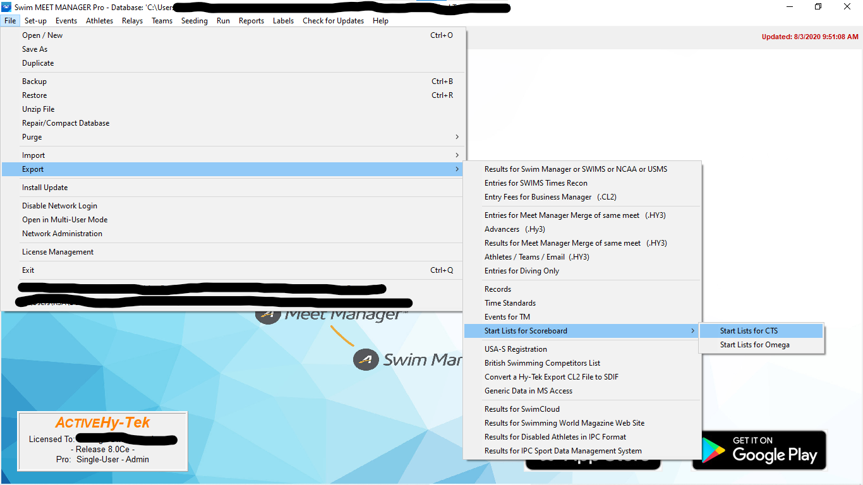This screenshot has height=485, width=863.
Task: Open the Set-up menu
Action: pyautogui.click(x=35, y=21)
